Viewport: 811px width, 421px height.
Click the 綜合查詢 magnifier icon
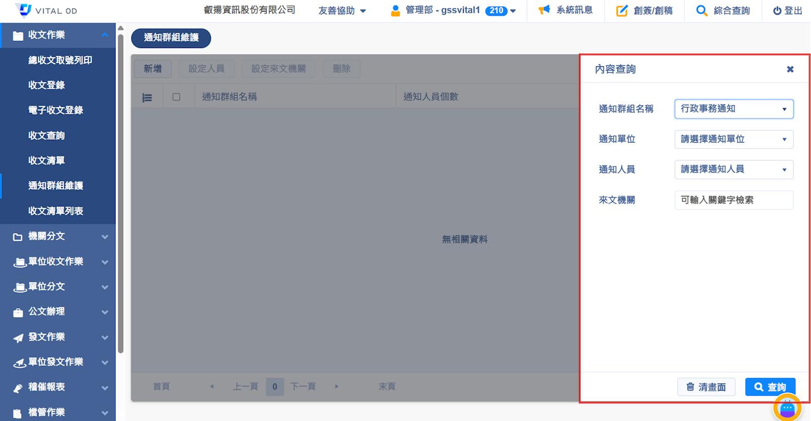702,11
